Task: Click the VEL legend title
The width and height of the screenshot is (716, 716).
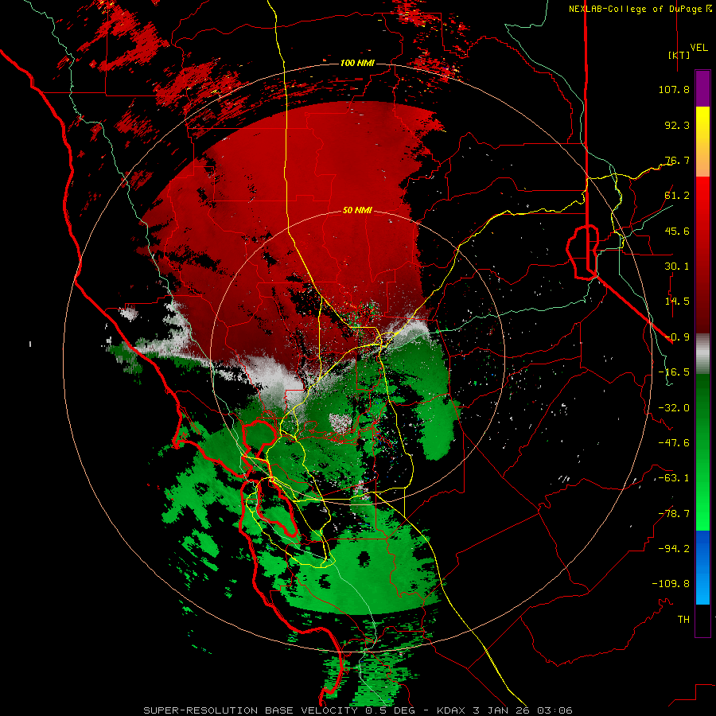Action: [698, 48]
